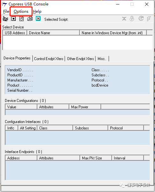Click the record script camera icon
Viewport: 155px width, 192px height.
point(5,19)
